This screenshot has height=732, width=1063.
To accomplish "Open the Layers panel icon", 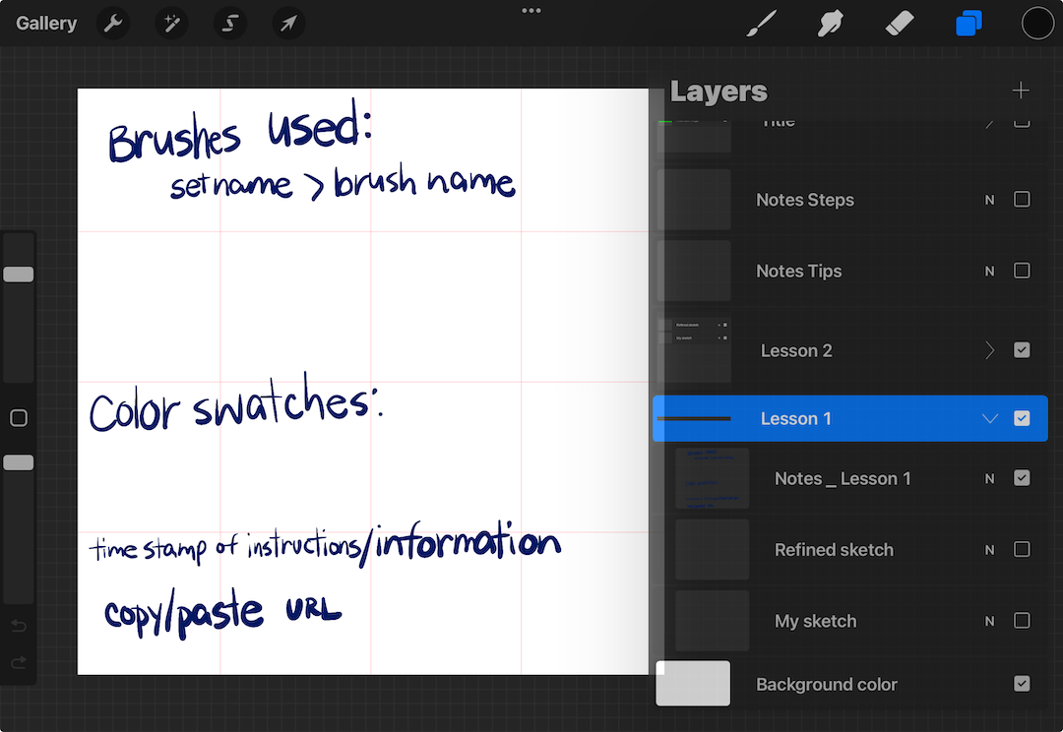I will coord(969,23).
